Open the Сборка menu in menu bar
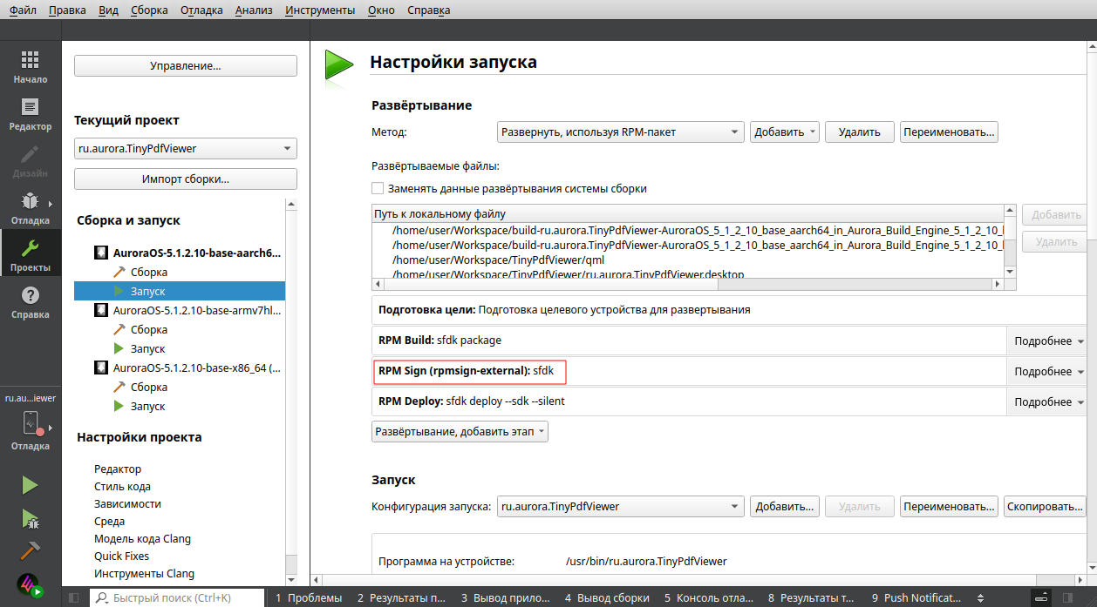The image size is (1097, 607). click(149, 10)
